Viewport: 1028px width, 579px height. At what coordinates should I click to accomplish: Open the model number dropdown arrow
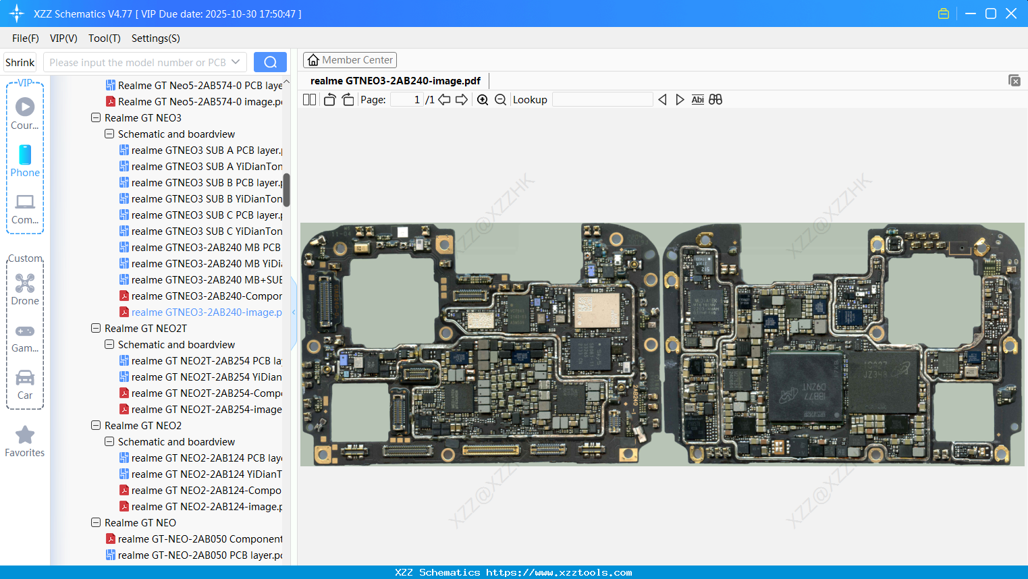[236, 62]
